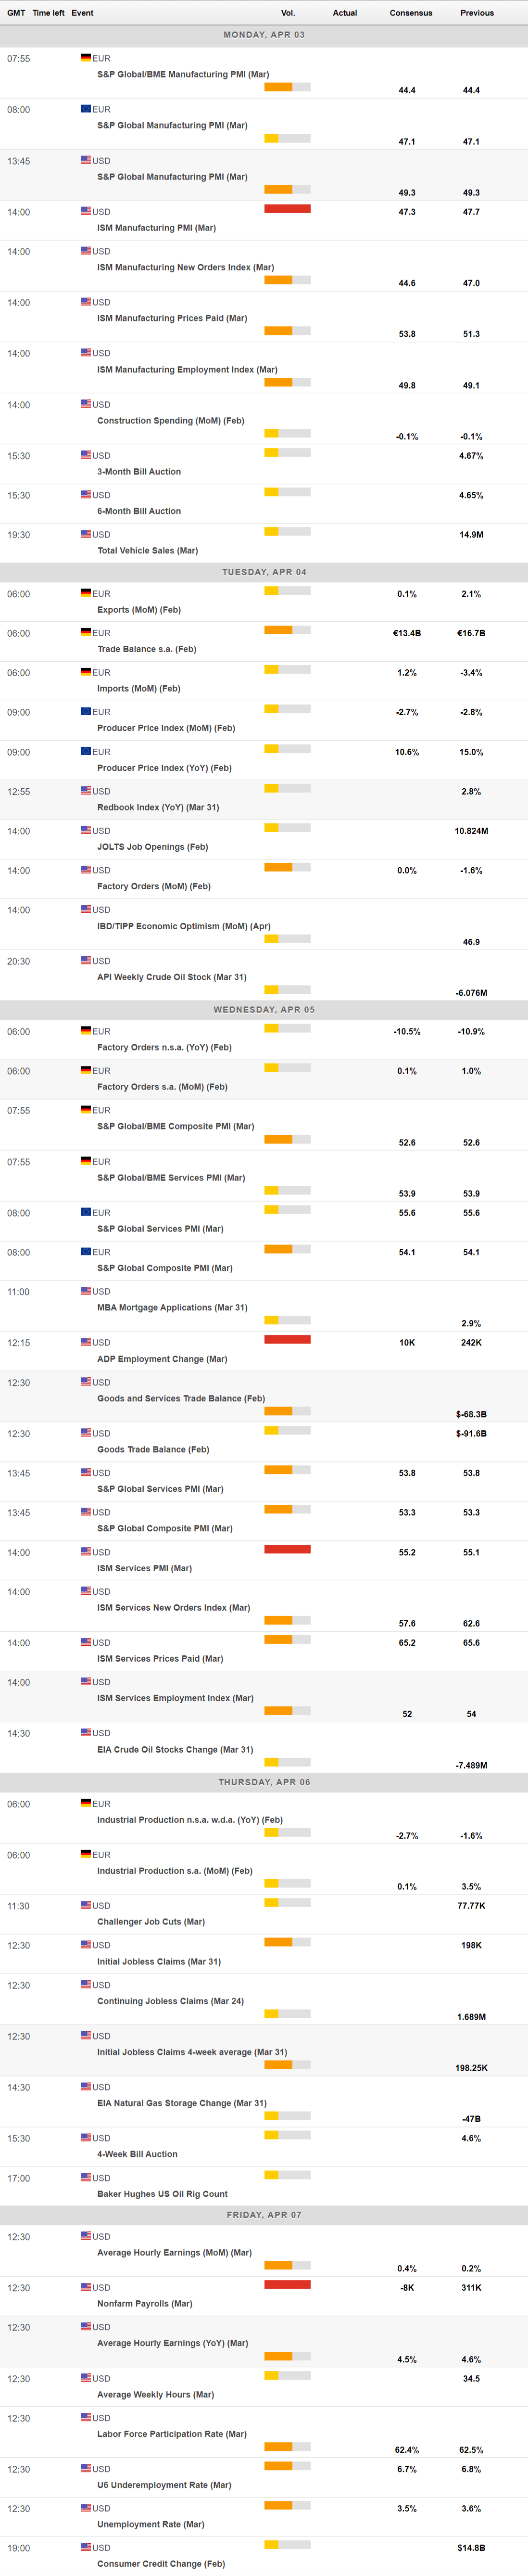Image resolution: width=528 pixels, height=2576 pixels.
Task: Click German flag above S&P Global/BME Manufacturing PMI
Action: coord(86,58)
